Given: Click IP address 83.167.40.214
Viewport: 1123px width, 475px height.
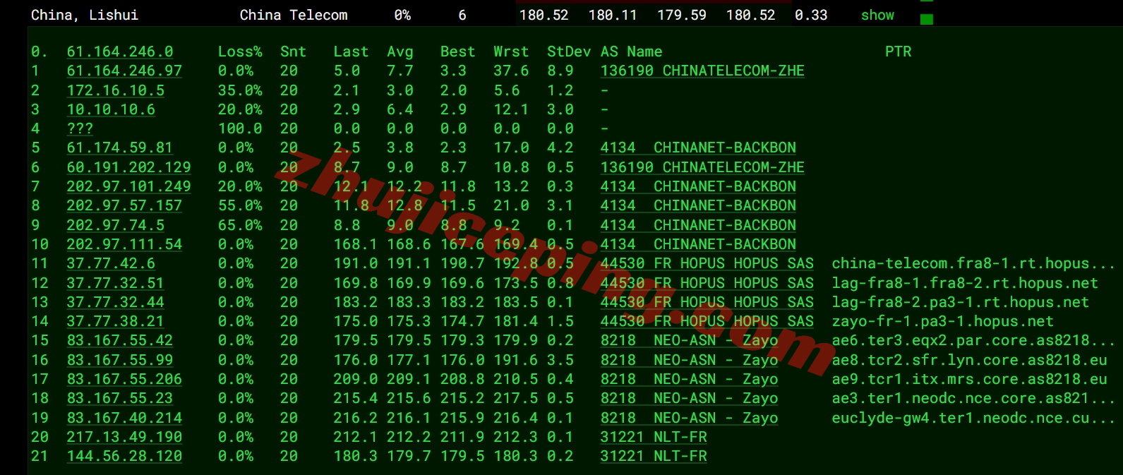Looking at the screenshot, I should [124, 419].
